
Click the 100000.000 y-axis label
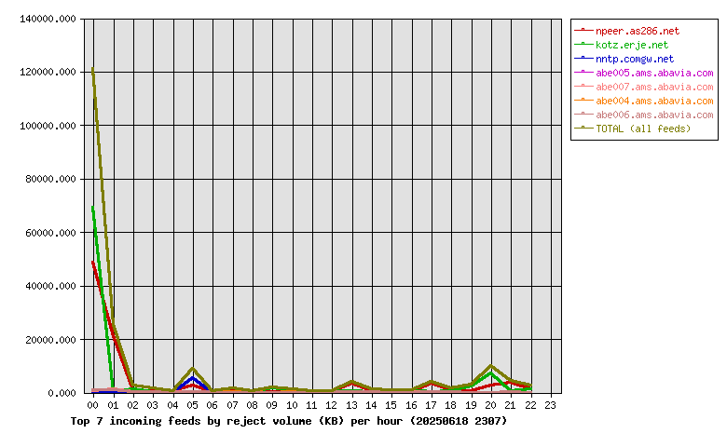48,126
